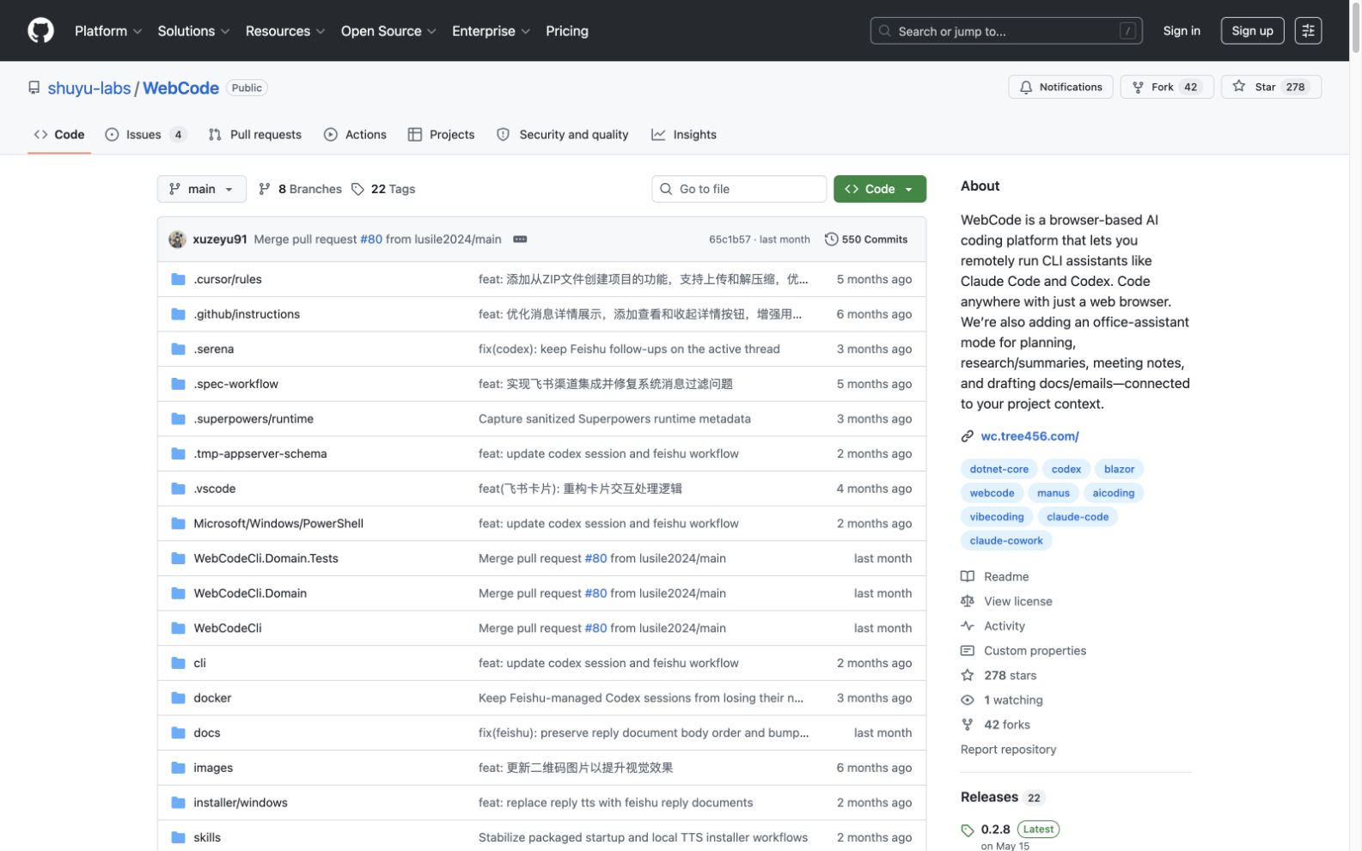Open the command palette icon beside Sign up
Viewport: 1362px width, 851px height.
pyautogui.click(x=1308, y=31)
